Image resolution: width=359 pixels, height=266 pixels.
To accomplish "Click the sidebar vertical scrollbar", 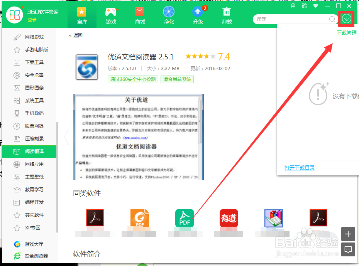I will pos(57,177).
